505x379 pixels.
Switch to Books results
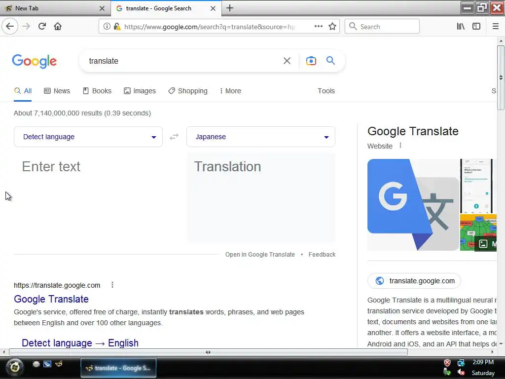pyautogui.click(x=97, y=91)
